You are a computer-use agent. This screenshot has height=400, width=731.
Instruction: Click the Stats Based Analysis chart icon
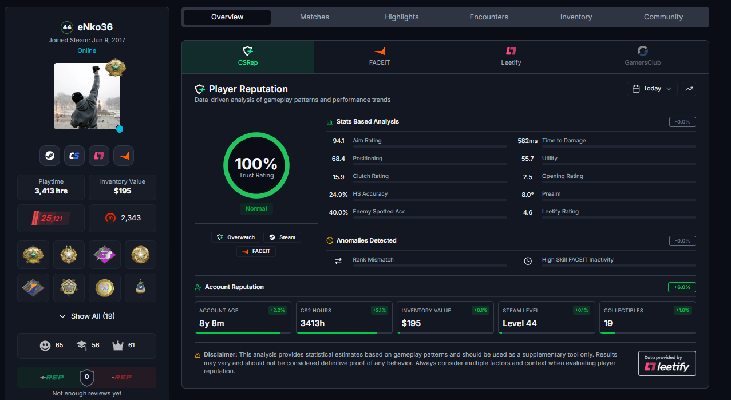tap(330, 122)
